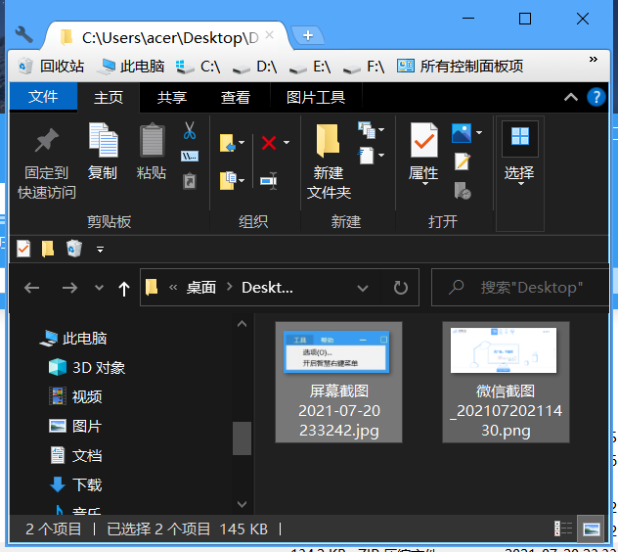Click the paste shortcut icon
618x552 pixels.
190,181
